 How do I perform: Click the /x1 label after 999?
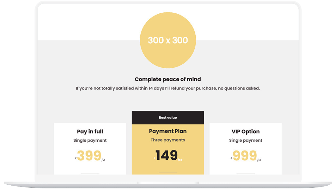click(x=259, y=160)
